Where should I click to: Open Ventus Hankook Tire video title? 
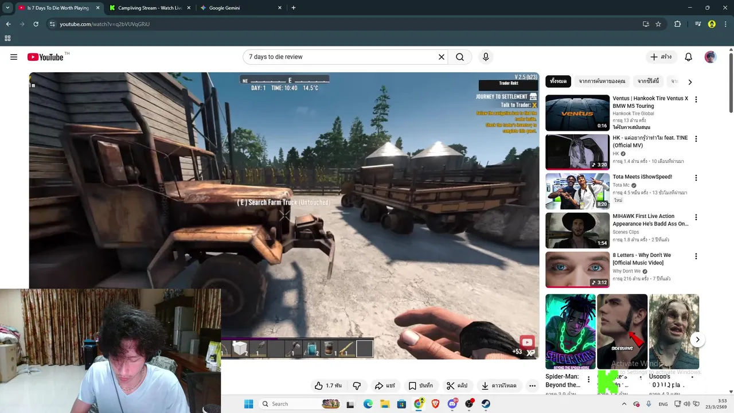tap(650, 102)
